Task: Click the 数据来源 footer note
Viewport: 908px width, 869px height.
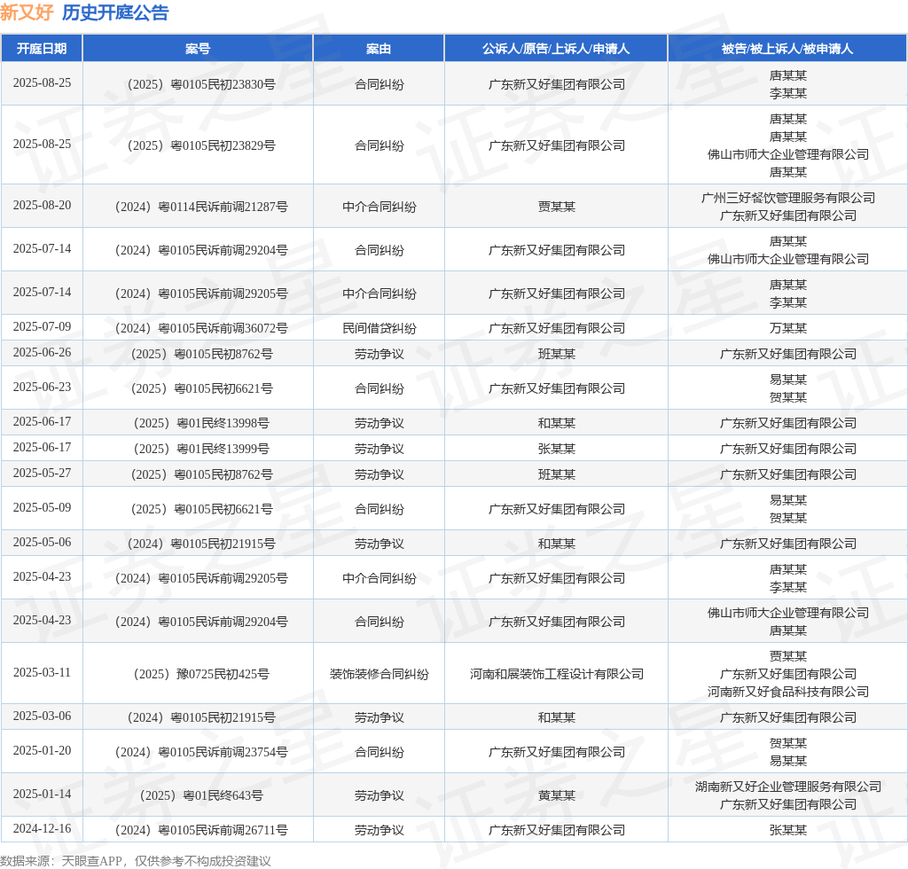Action: [x=136, y=861]
